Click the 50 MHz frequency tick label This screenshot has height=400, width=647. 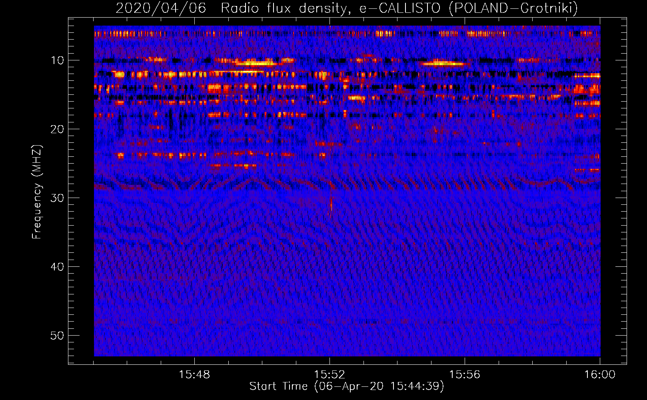pyautogui.click(x=58, y=336)
